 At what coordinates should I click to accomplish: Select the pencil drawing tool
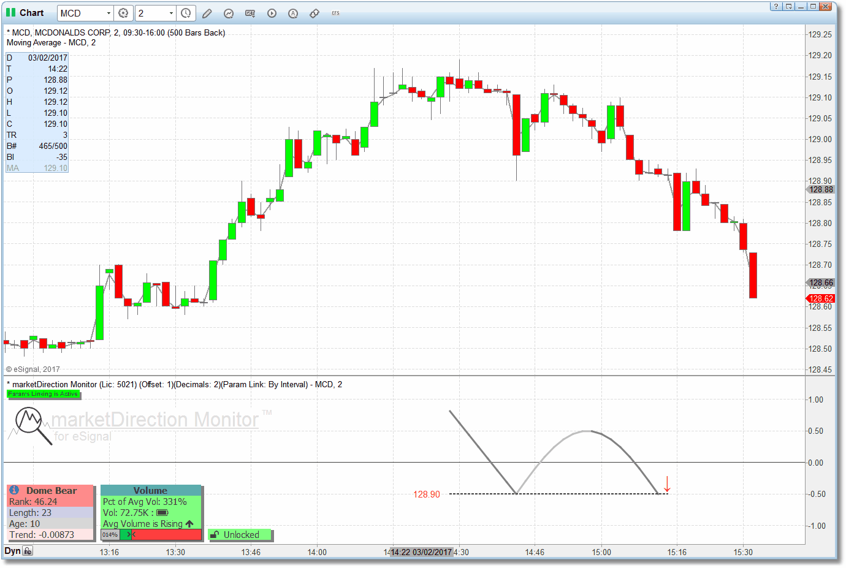coord(207,13)
